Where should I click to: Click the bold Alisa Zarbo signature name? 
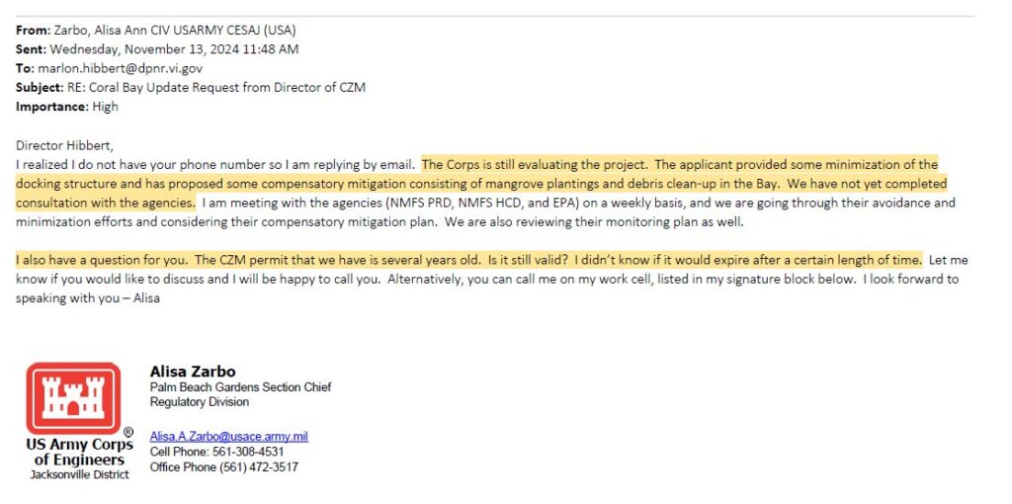point(193,372)
